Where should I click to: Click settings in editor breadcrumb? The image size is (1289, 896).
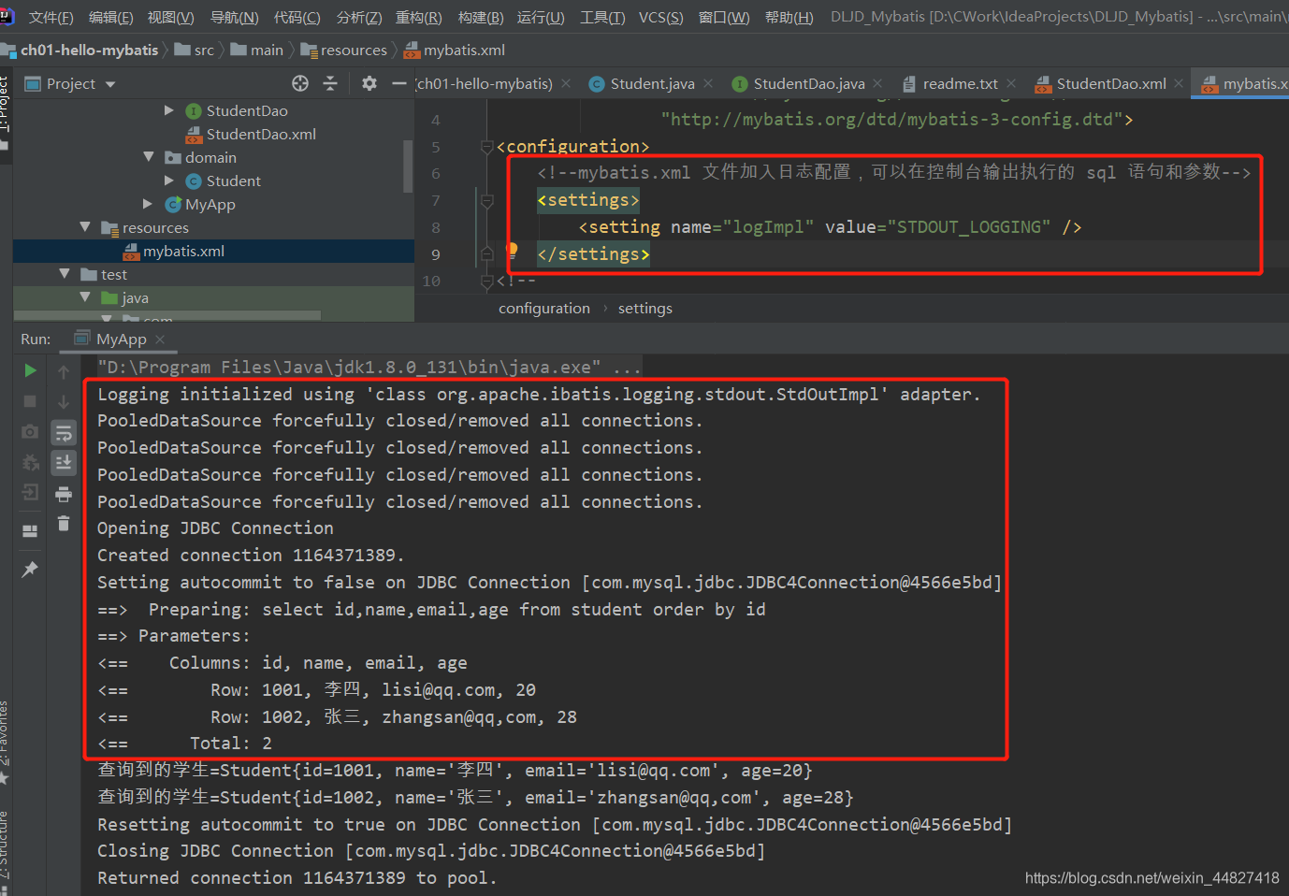pos(645,309)
